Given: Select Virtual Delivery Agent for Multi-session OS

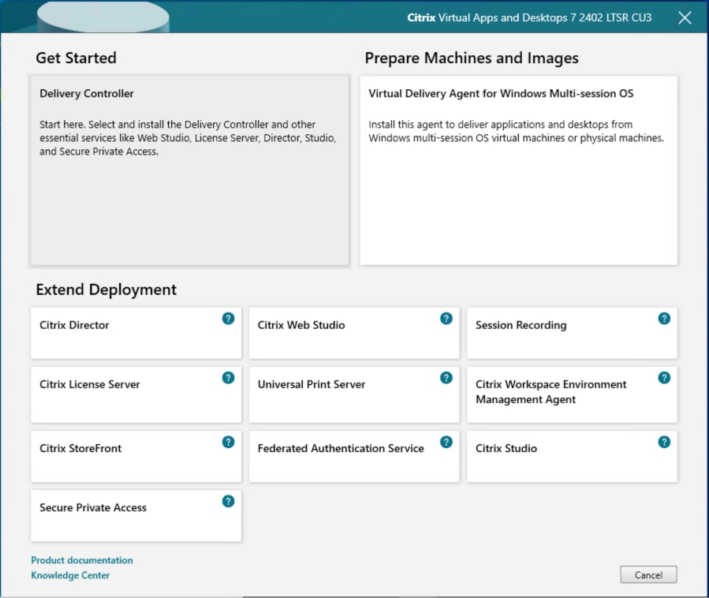Looking at the screenshot, I should [519, 170].
